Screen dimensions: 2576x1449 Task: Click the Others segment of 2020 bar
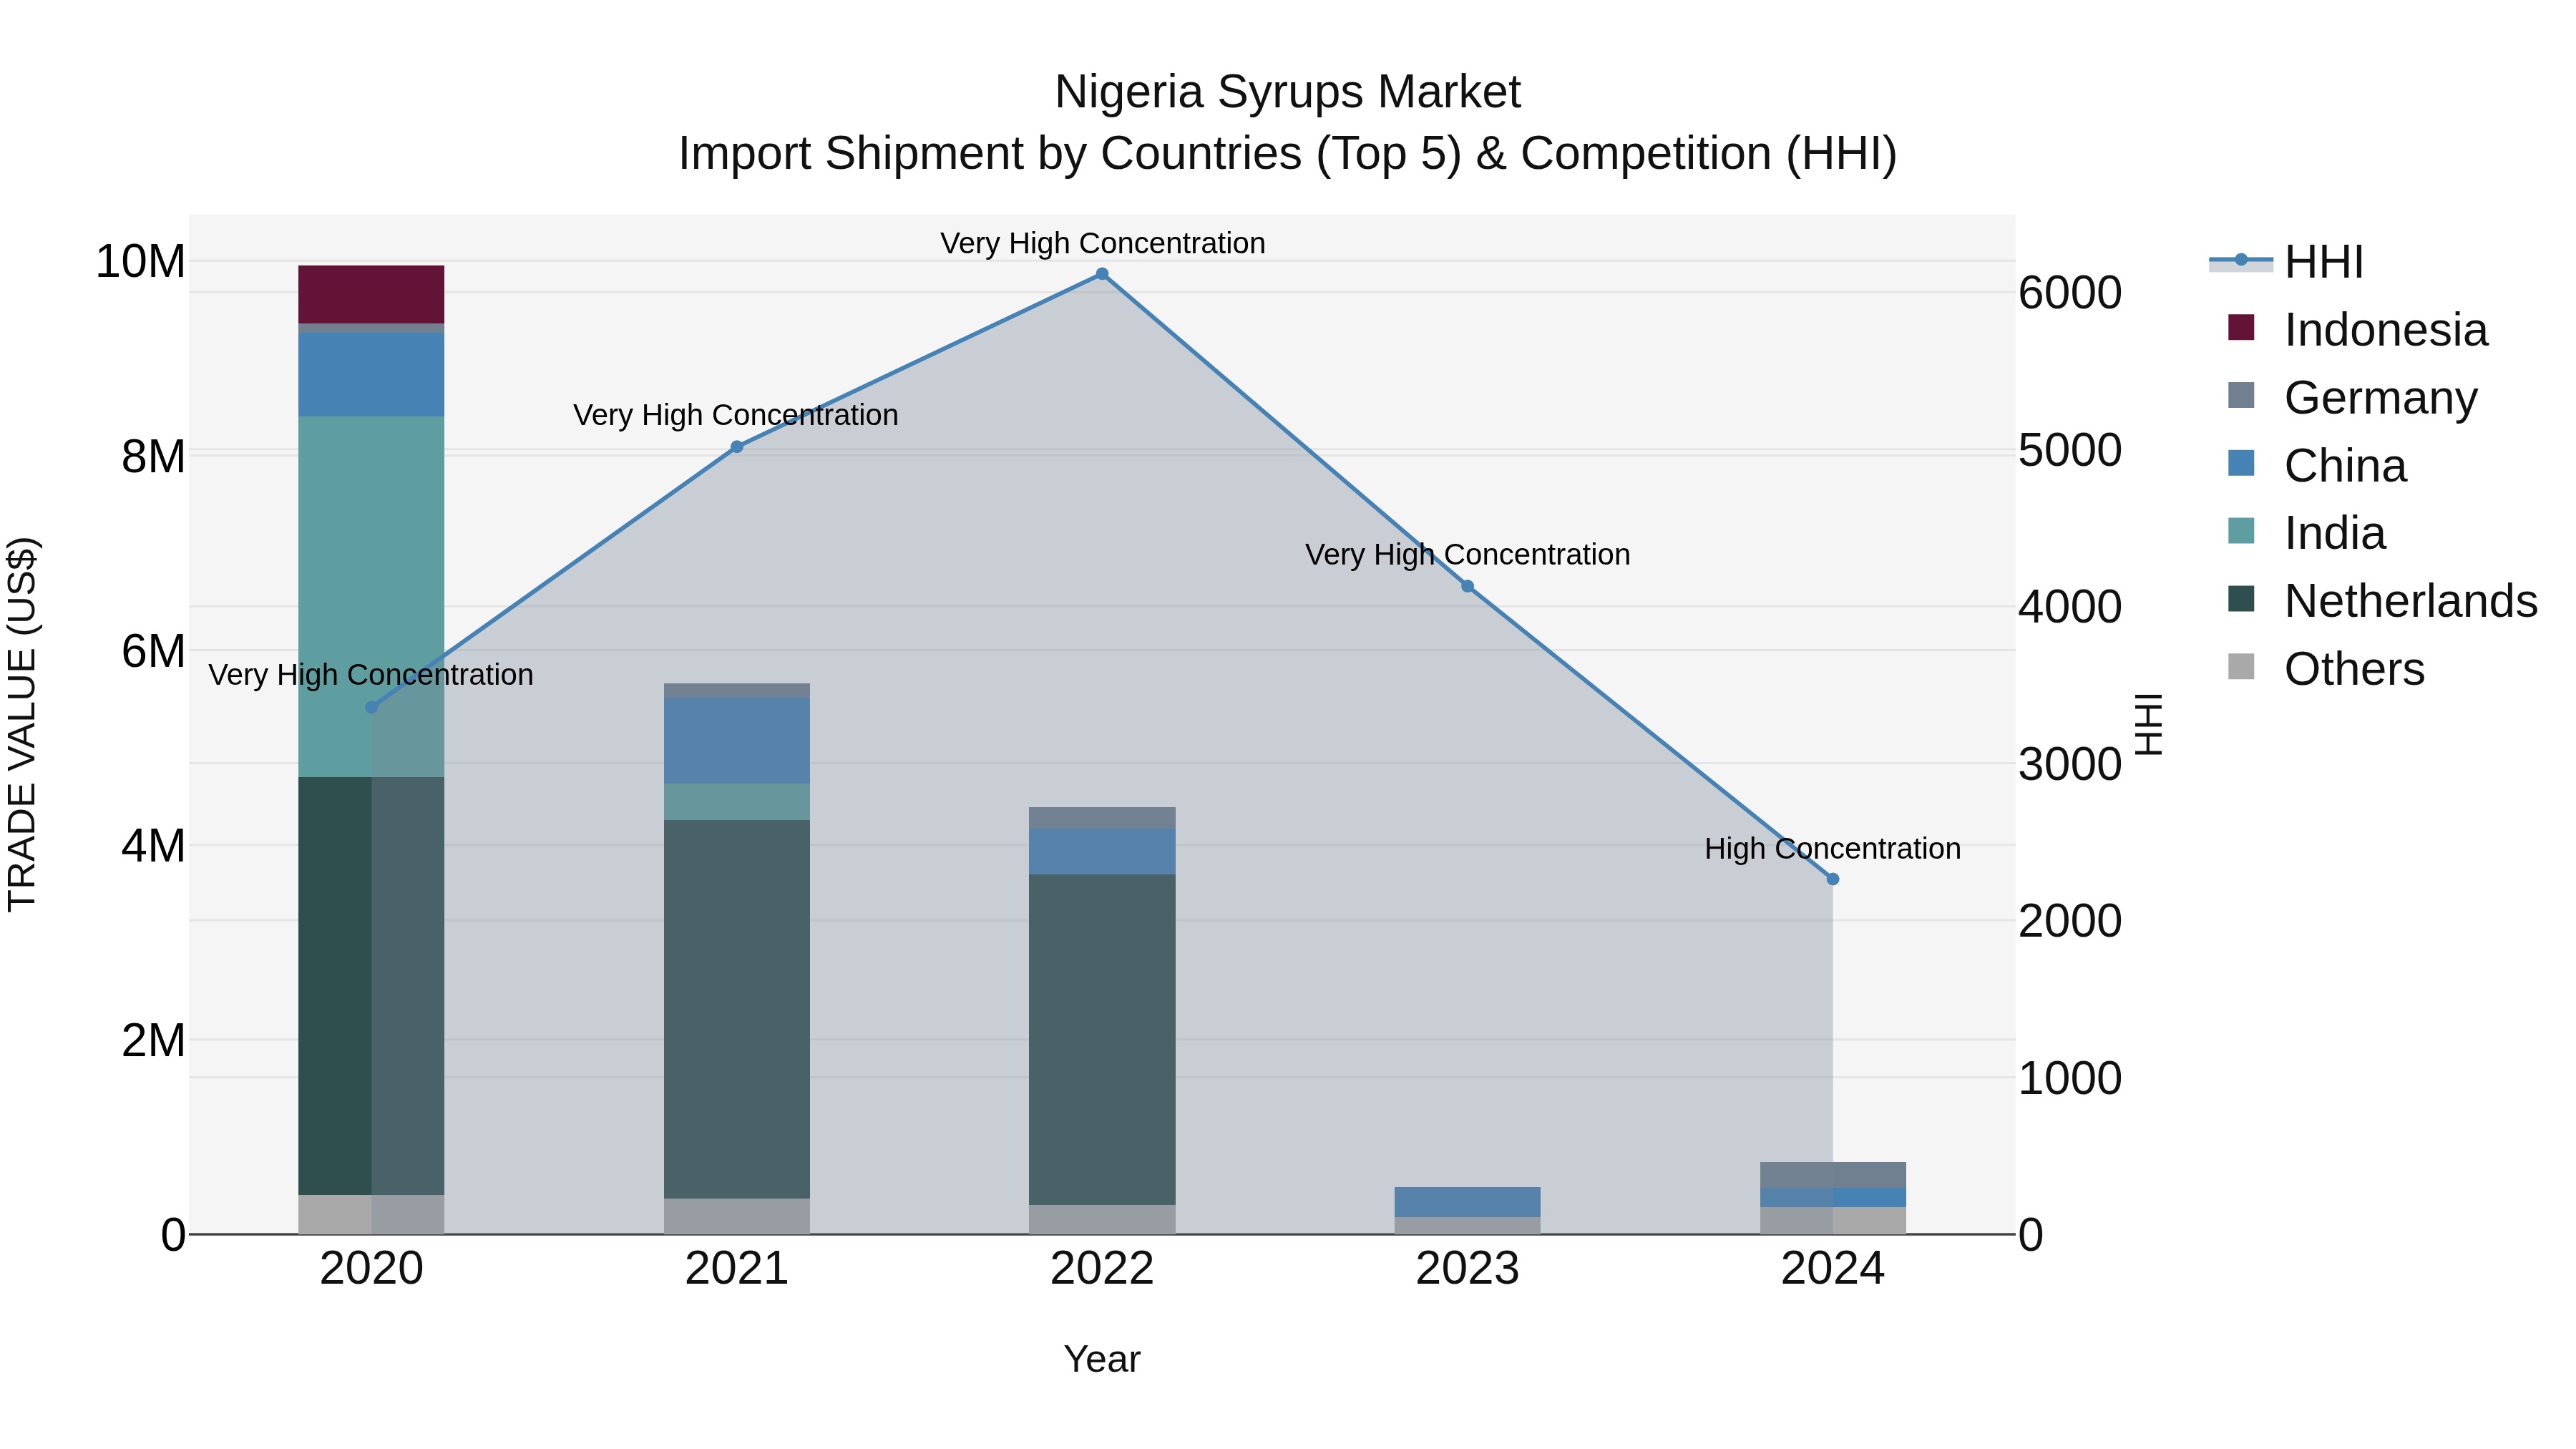click(x=371, y=1214)
